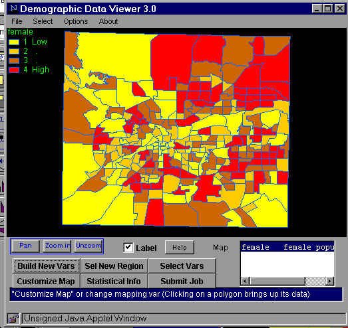Screen dimensions: 348x328
Task: Click the yellow '1 Low' legend swatch
Action: coord(14,42)
